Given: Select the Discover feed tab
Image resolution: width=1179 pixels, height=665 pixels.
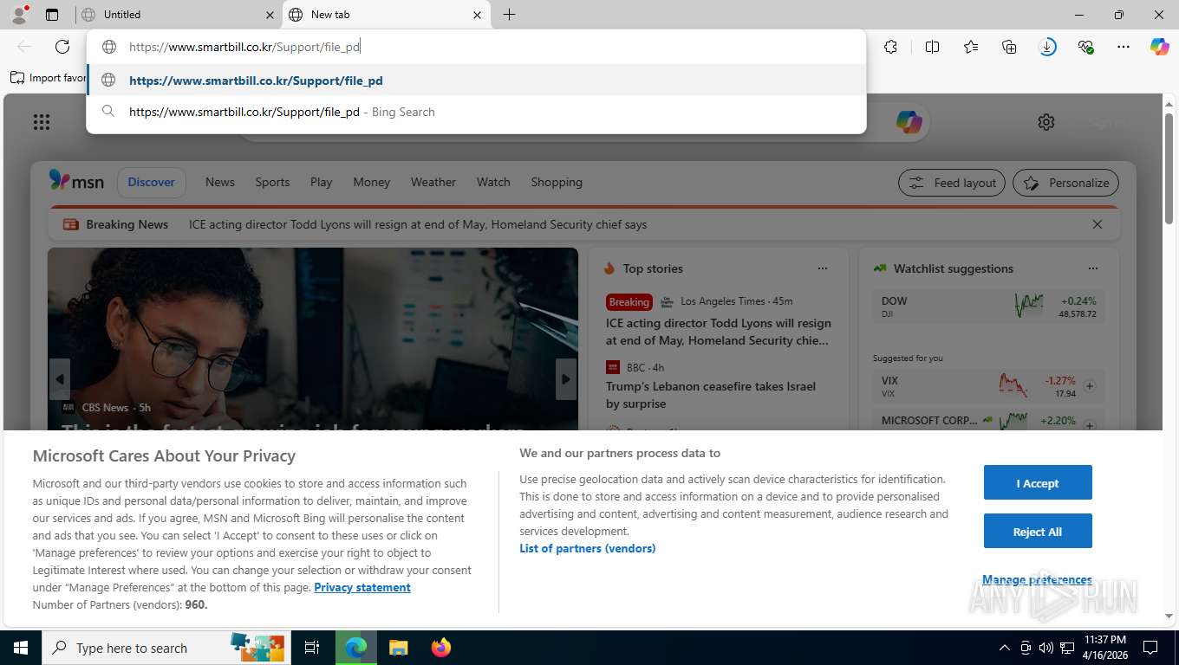Looking at the screenshot, I should pyautogui.click(x=152, y=182).
